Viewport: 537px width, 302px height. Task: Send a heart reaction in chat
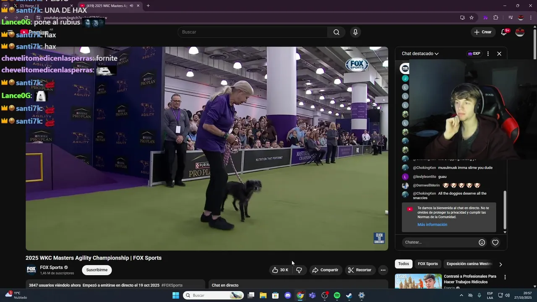pyautogui.click(x=495, y=242)
